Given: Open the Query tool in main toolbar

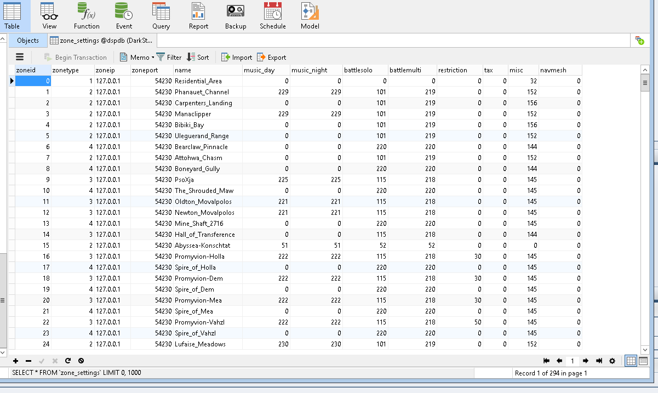Looking at the screenshot, I should [x=161, y=15].
